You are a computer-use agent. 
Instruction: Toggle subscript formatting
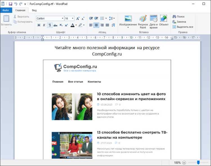[61, 25]
